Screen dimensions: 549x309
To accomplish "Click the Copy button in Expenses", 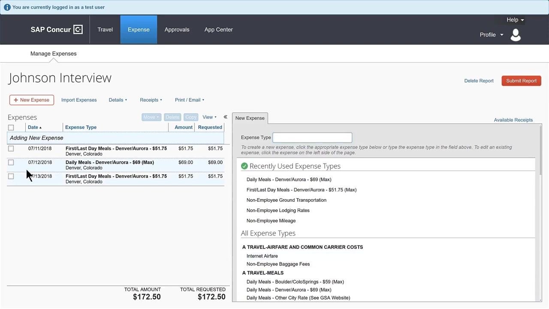I will (191, 117).
